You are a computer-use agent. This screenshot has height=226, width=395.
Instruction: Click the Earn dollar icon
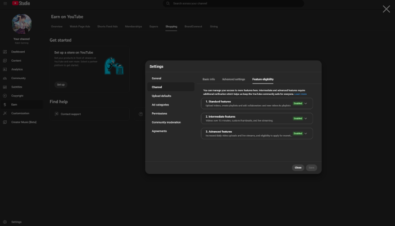pyautogui.click(x=5, y=105)
